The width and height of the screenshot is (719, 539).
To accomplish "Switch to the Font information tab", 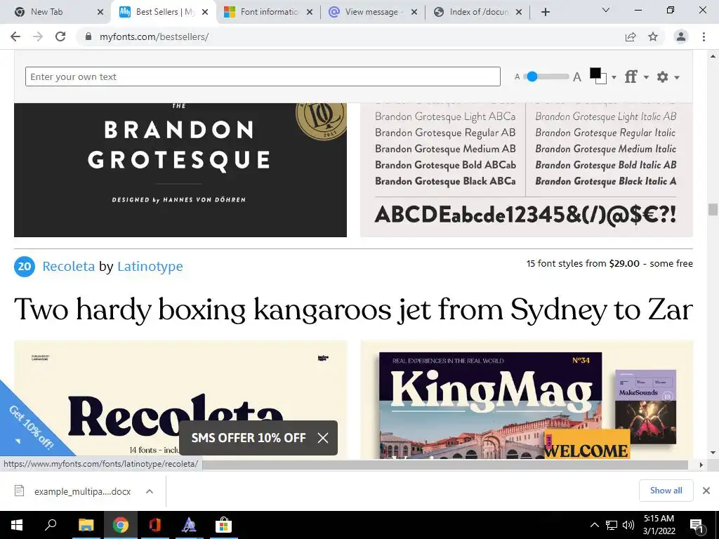I will coord(269,12).
